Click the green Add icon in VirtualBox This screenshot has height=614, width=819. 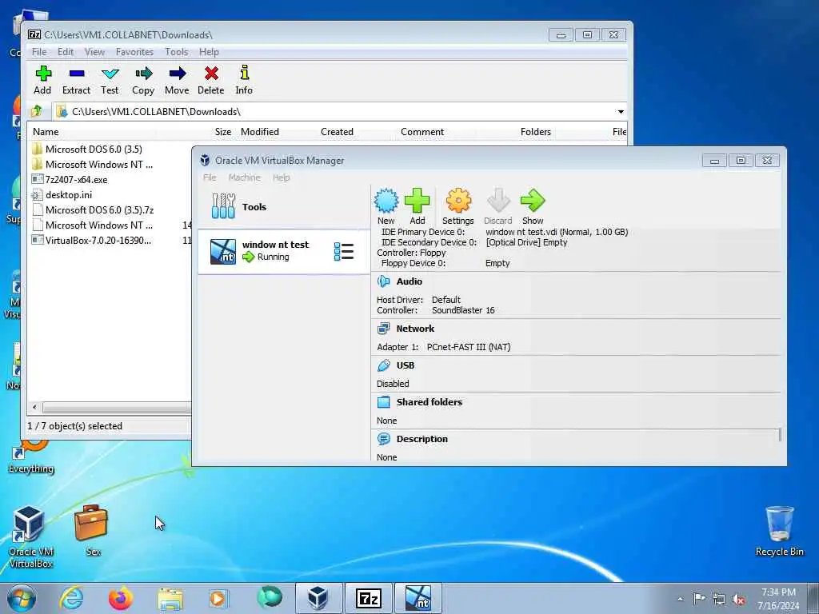pyautogui.click(x=417, y=201)
